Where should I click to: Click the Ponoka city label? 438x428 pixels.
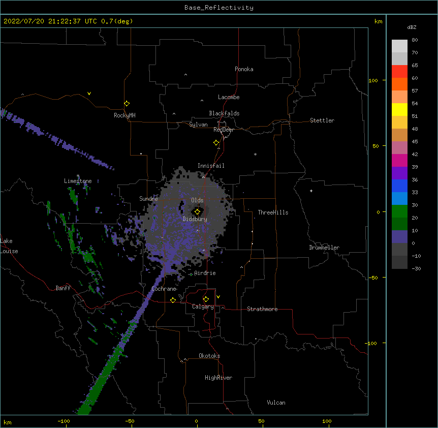point(244,69)
